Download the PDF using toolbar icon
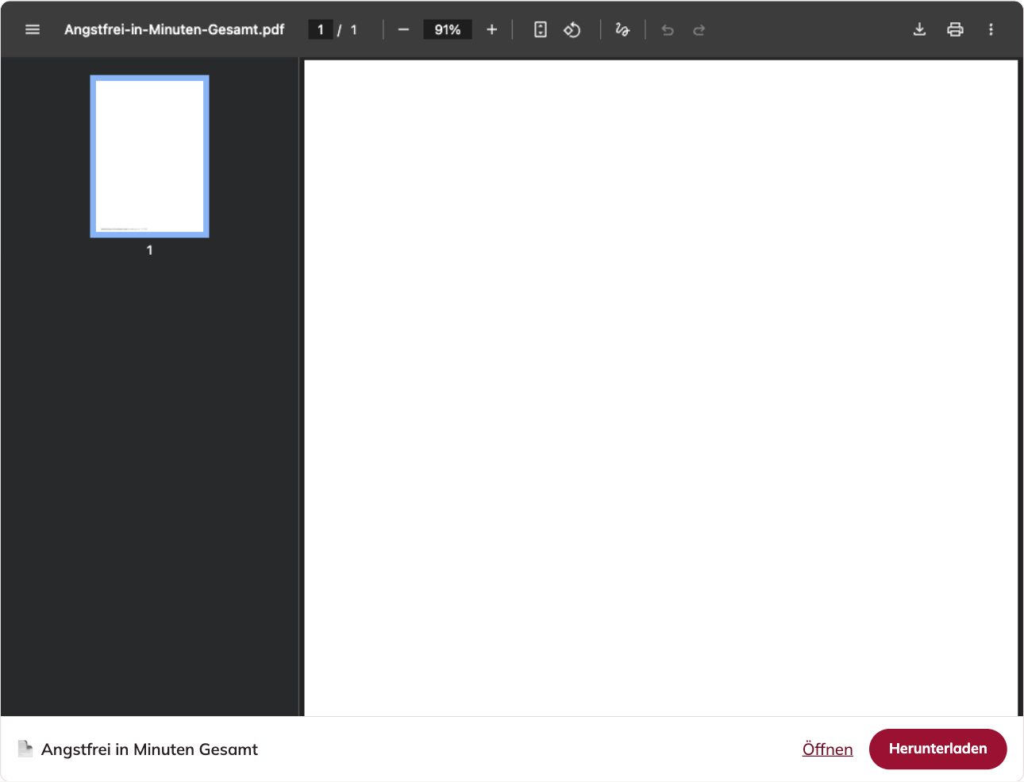The height and width of the screenshot is (782, 1024). pyautogui.click(x=919, y=29)
